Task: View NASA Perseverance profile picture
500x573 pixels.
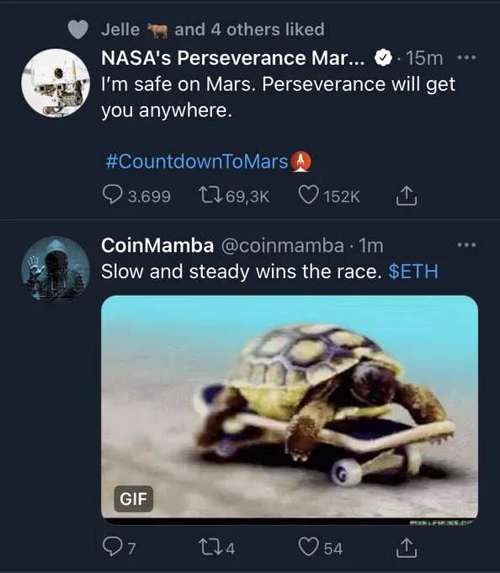Action: pos(56,83)
